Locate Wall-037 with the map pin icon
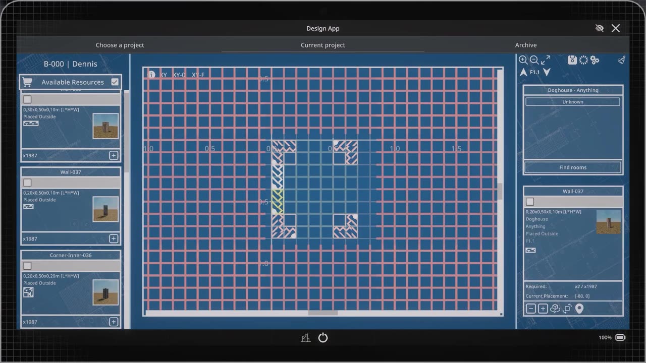This screenshot has height=363, width=646. click(x=579, y=309)
